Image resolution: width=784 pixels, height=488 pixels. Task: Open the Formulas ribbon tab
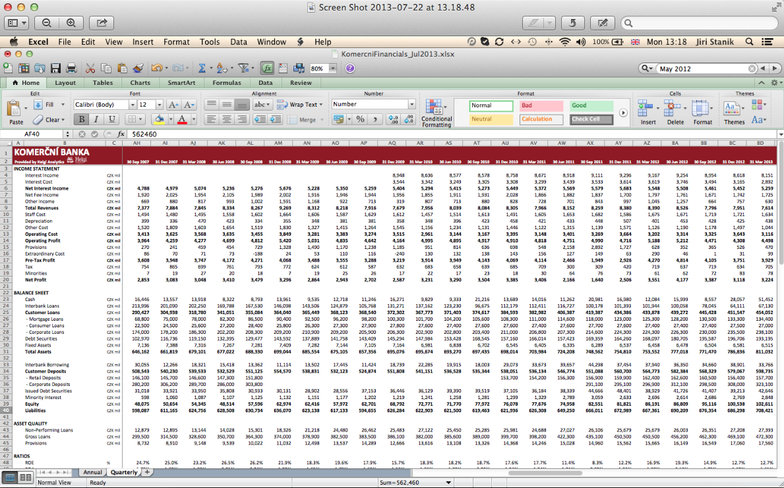[227, 83]
